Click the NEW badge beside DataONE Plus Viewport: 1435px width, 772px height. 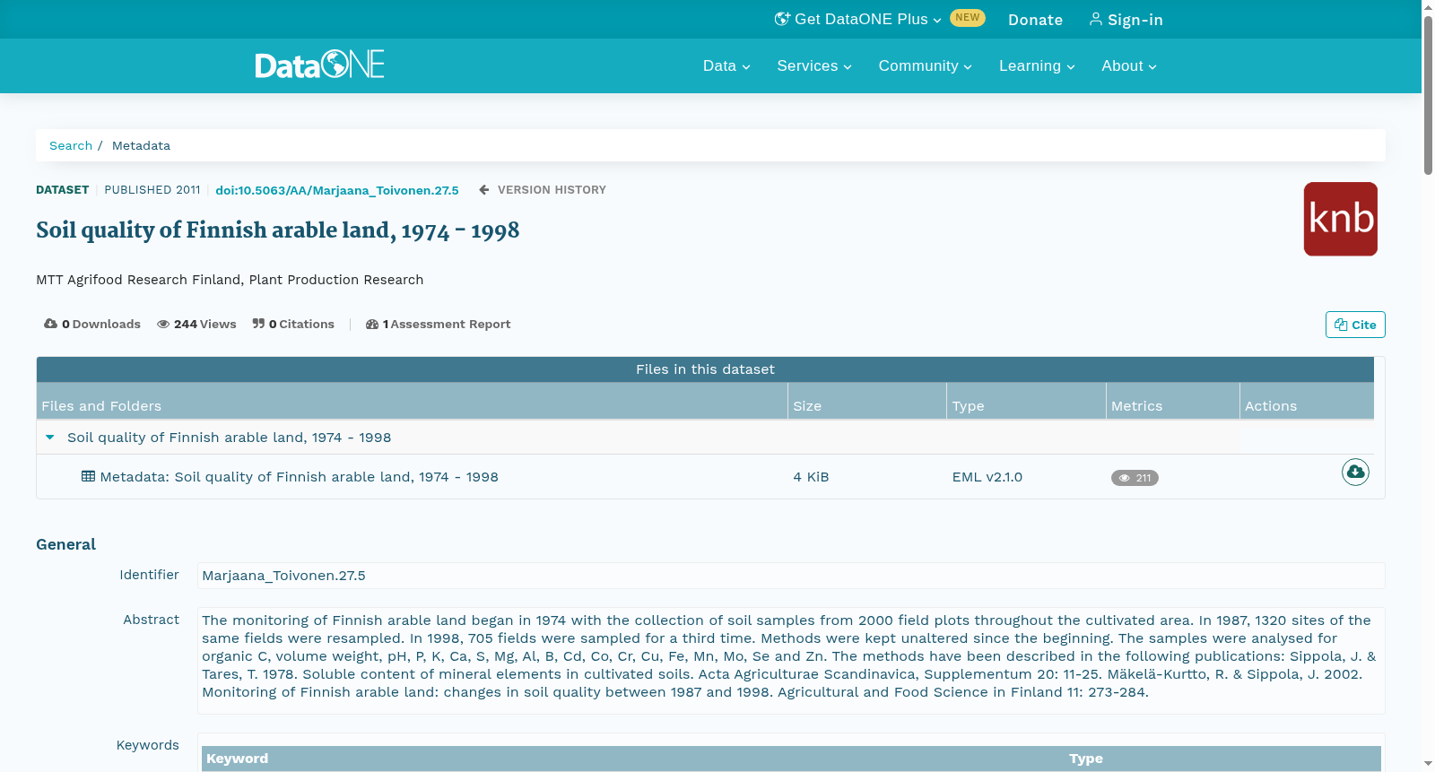point(968,18)
